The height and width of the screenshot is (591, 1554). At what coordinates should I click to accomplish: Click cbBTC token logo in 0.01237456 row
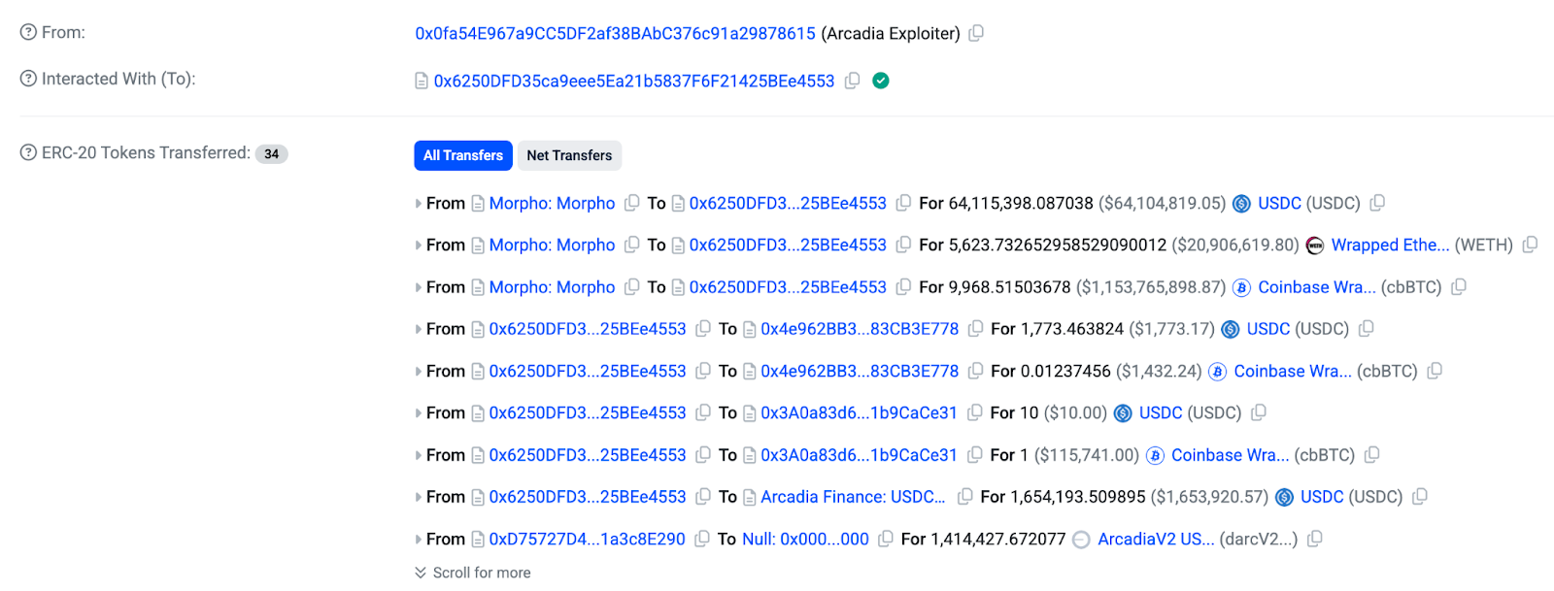1218,371
